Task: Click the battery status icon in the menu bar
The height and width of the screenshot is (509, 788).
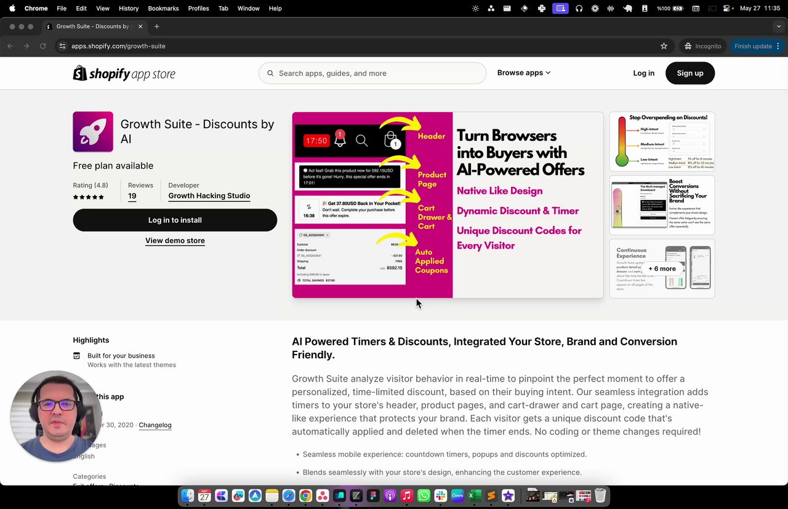Action: click(679, 9)
